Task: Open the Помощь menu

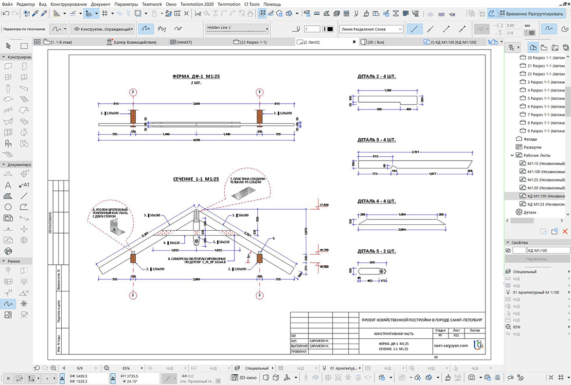Action: pos(272,4)
